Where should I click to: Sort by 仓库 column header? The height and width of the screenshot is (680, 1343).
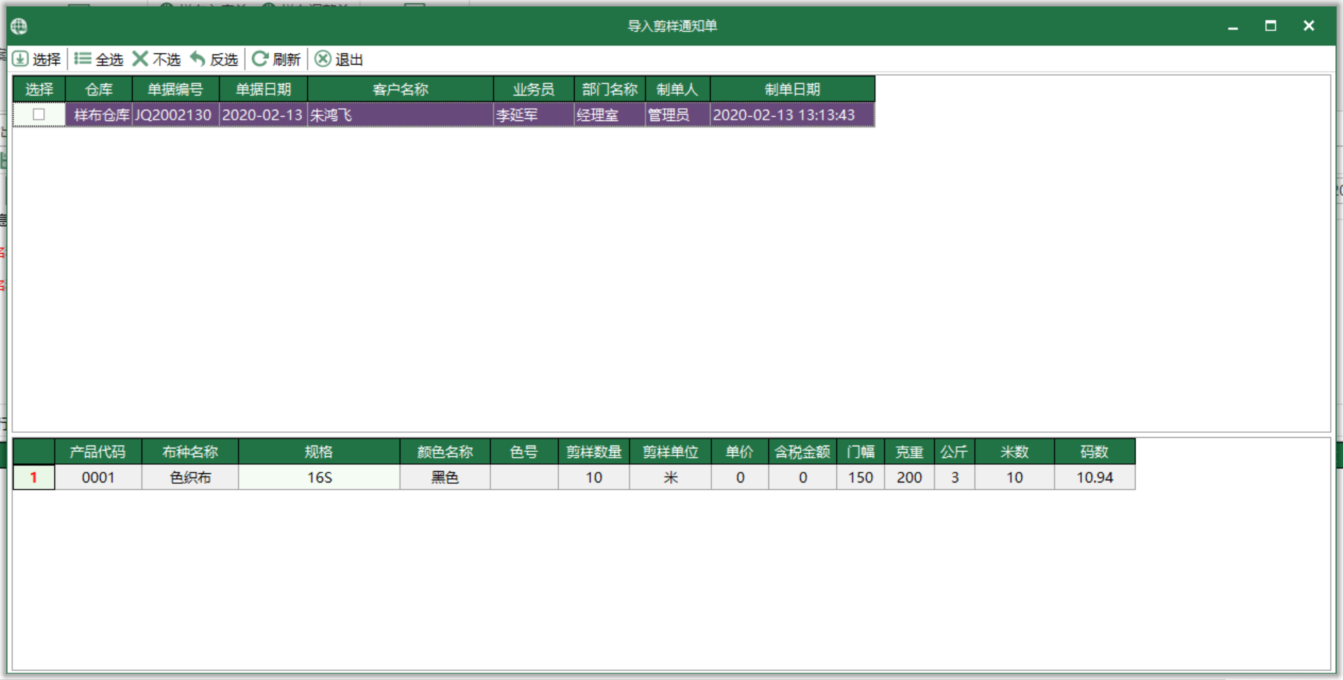click(99, 89)
